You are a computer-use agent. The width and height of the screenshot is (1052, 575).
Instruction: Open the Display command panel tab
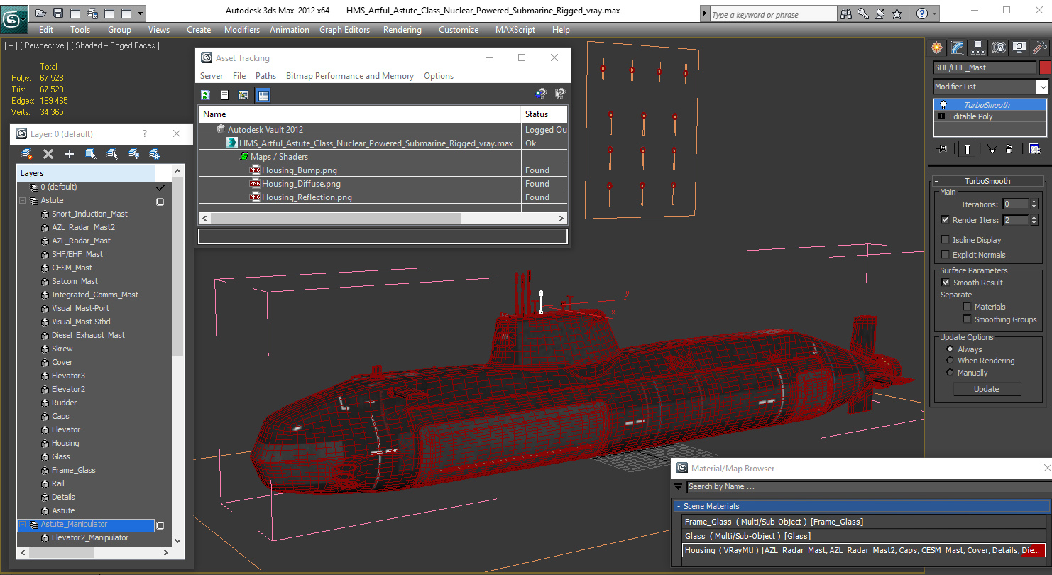tap(1019, 48)
